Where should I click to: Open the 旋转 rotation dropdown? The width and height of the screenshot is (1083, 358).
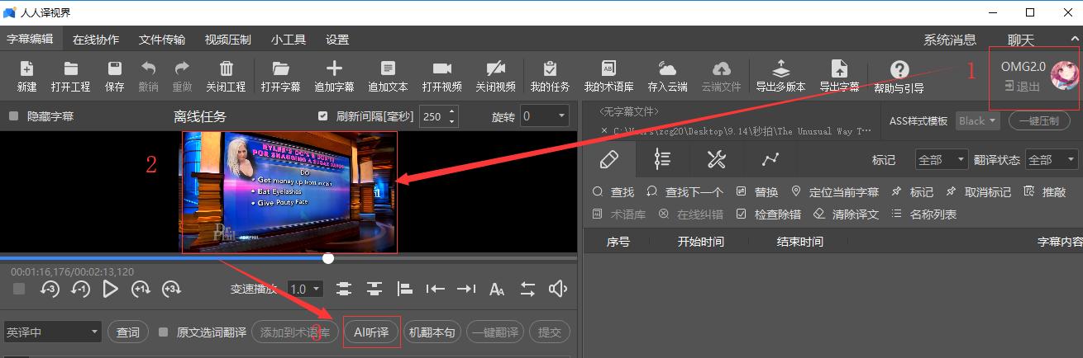(x=544, y=116)
